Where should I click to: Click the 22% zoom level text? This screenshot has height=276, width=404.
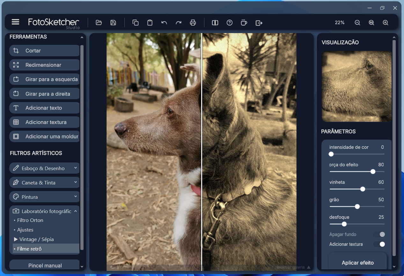pos(340,23)
